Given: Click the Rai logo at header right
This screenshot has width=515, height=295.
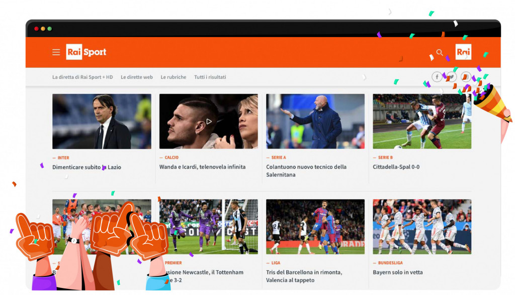Looking at the screenshot, I should (463, 52).
